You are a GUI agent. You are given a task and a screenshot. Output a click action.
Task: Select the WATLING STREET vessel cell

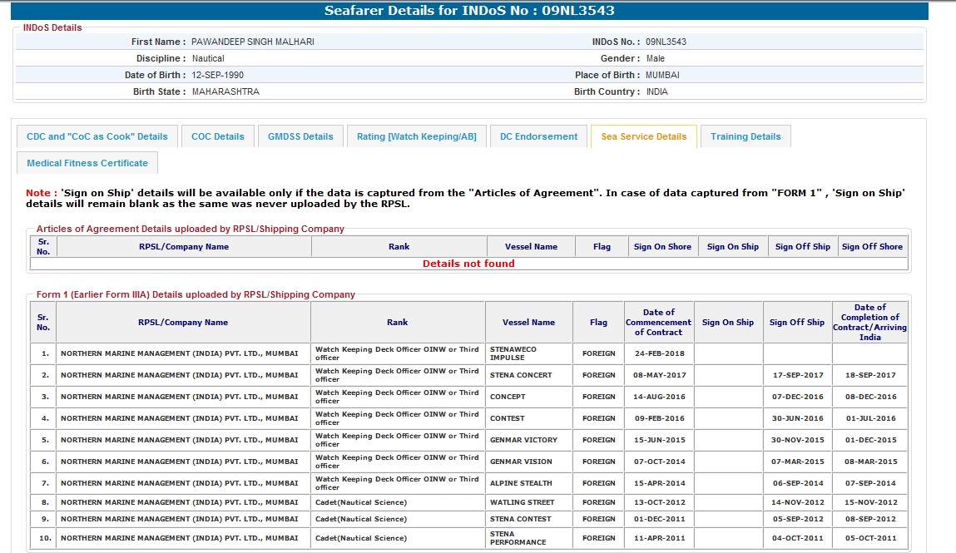(522, 502)
